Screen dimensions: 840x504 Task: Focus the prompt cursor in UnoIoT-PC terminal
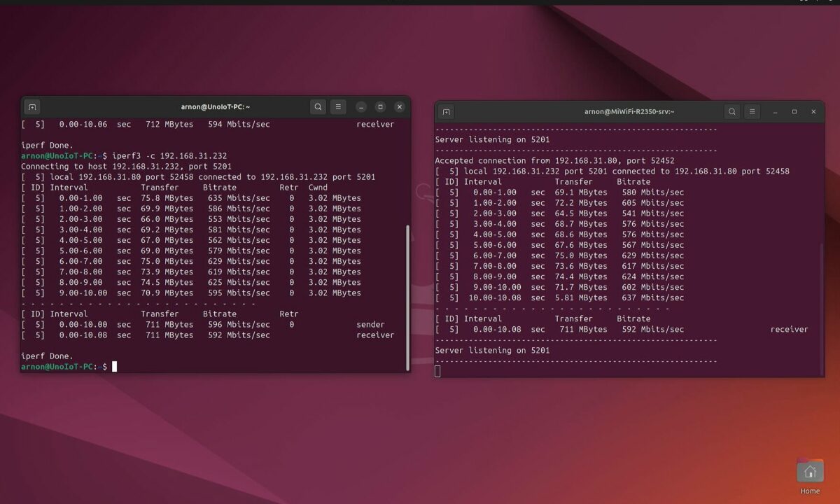114,367
